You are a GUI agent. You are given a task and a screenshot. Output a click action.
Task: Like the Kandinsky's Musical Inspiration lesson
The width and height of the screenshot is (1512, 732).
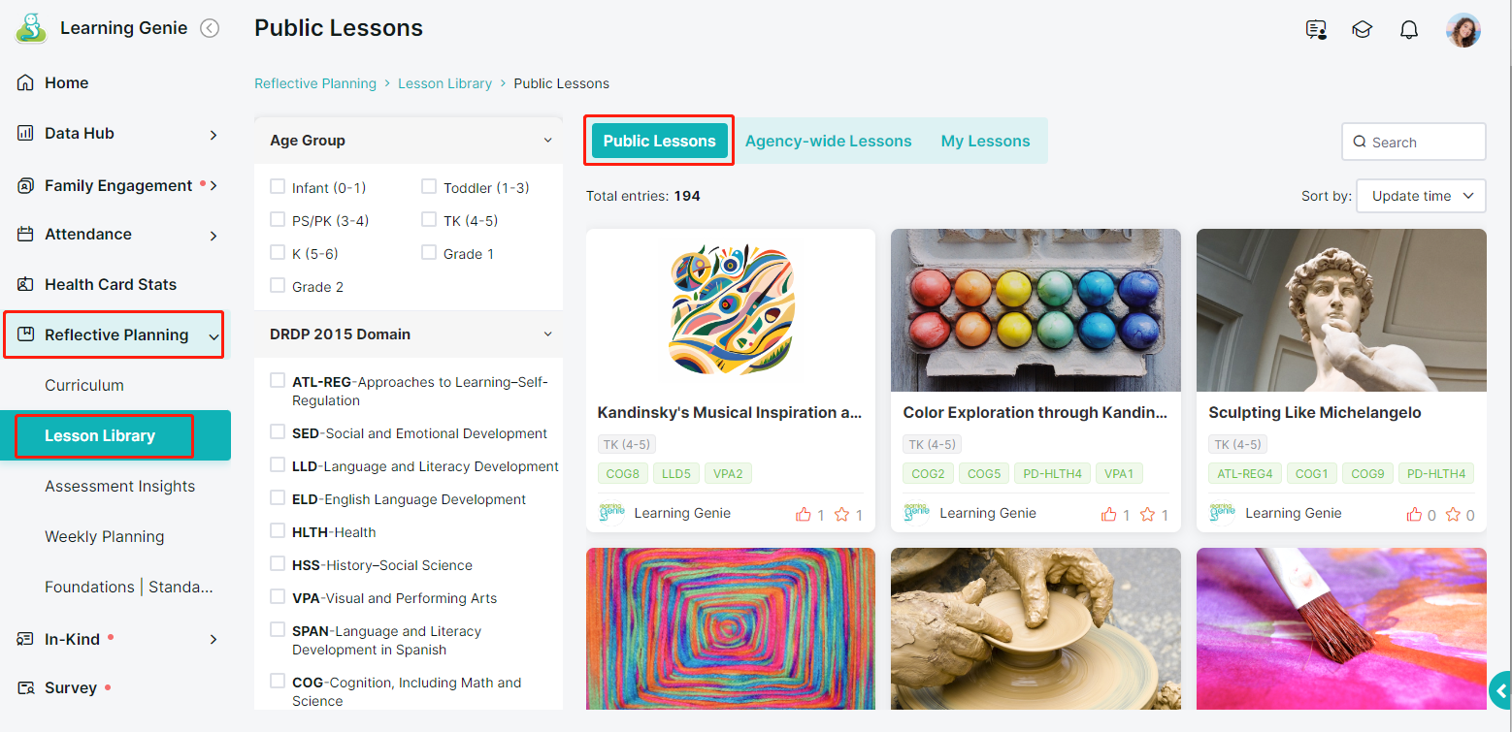804,515
